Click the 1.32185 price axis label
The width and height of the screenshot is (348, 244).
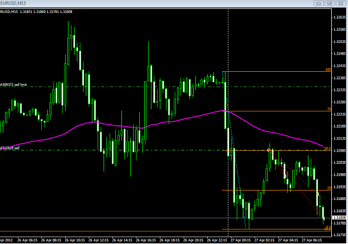[x=340, y=126]
